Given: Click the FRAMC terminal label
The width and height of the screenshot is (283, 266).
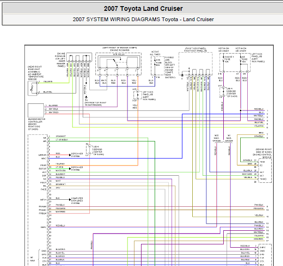Looking at the screenshot, I should pyautogui.click(x=43, y=210).
